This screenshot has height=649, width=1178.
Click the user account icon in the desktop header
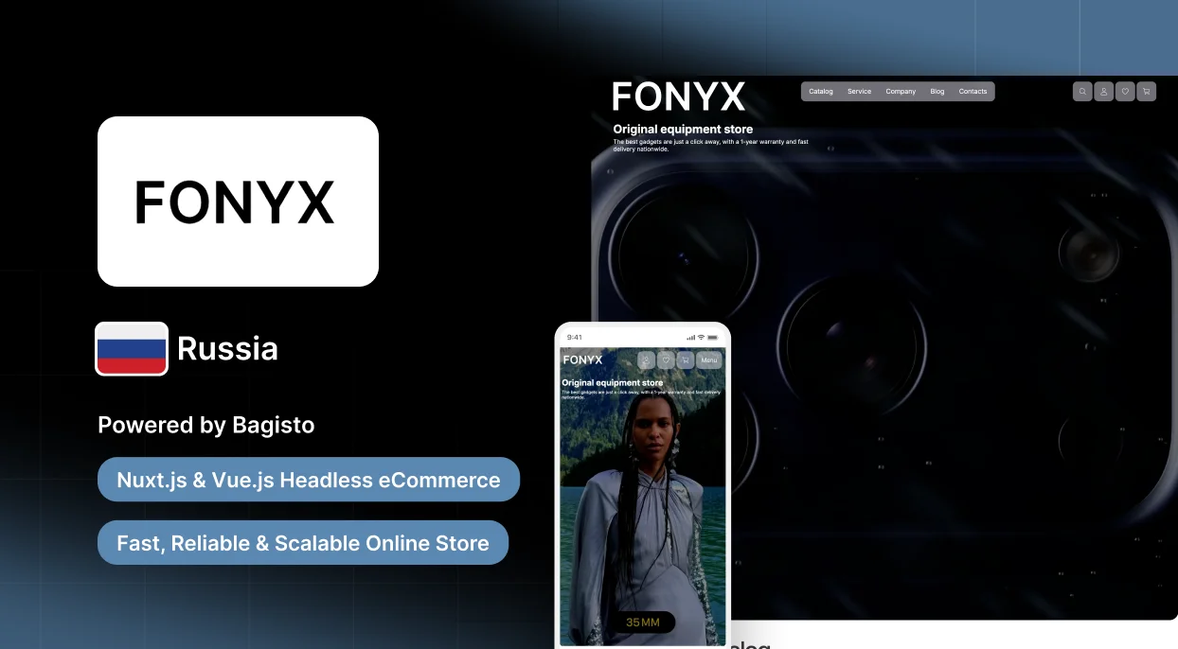pyautogui.click(x=1103, y=91)
